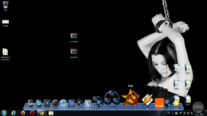207x116 pixels.
Task: Launch Internet Explorer from the taskbar
Action: click(14, 113)
